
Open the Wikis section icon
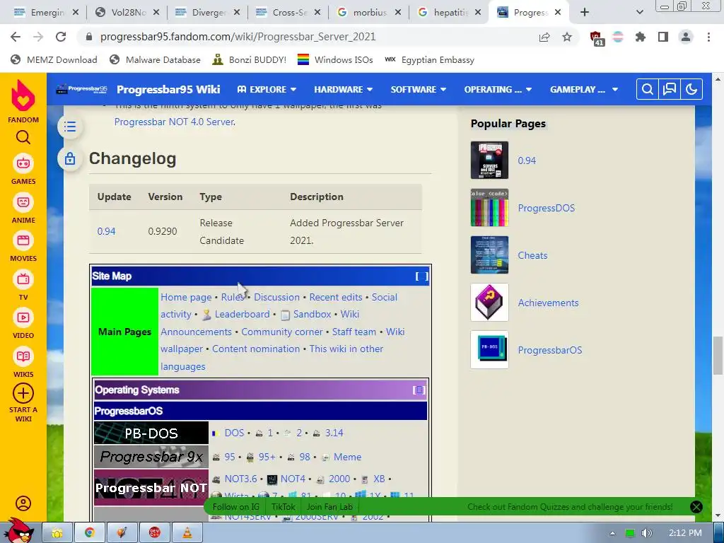23,356
